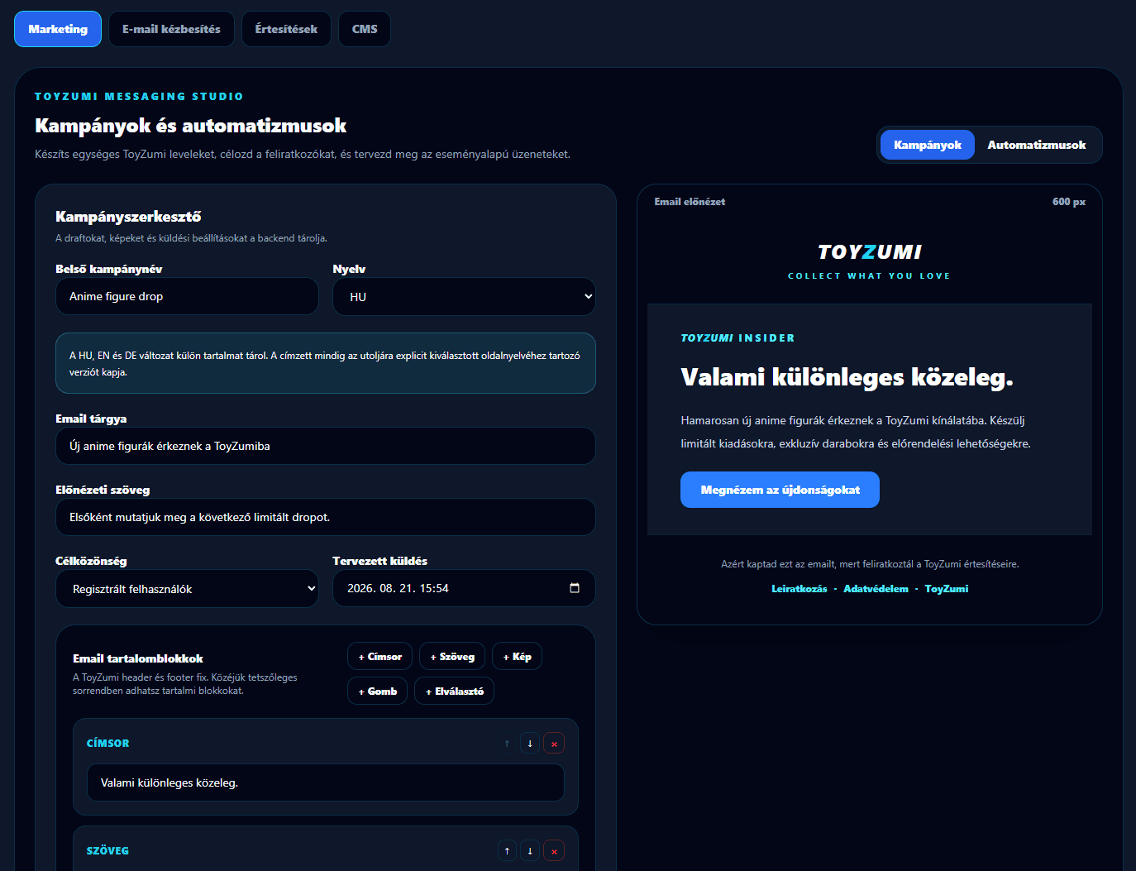This screenshot has height=871, width=1136.
Task: Click the Kampányok és automatizmusok heading
Action: pyautogui.click(x=191, y=126)
